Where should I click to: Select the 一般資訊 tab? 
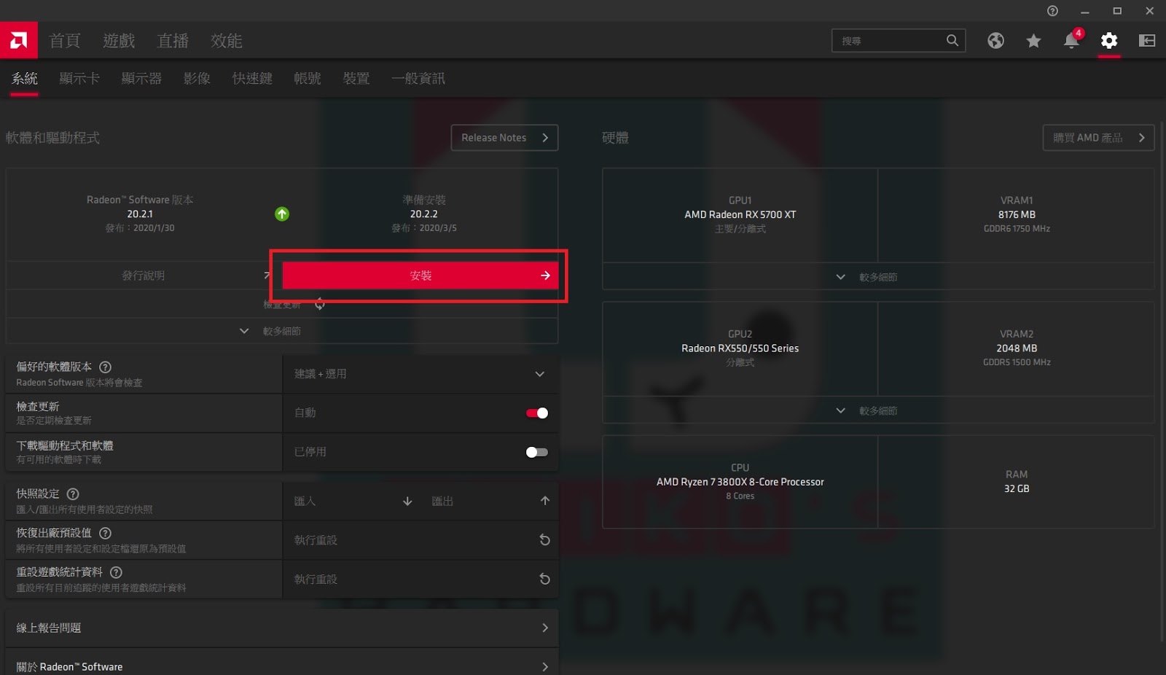tap(418, 79)
